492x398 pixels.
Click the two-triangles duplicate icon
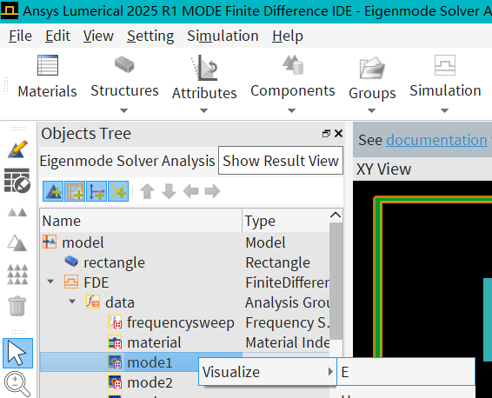pyautogui.click(x=17, y=212)
